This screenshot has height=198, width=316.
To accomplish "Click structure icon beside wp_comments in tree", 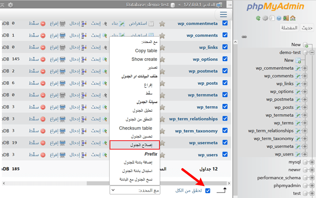I will (x=298, y=76).
